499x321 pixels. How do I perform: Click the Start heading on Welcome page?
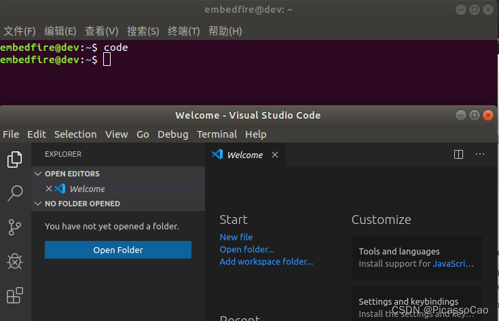coord(234,219)
